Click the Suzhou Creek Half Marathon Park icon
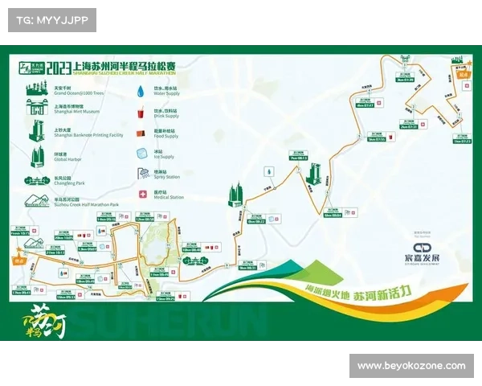 38,200
